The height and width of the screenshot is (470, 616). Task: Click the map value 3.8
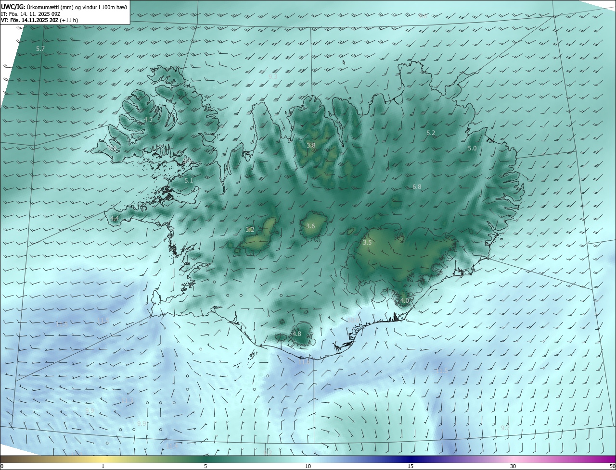pos(311,146)
